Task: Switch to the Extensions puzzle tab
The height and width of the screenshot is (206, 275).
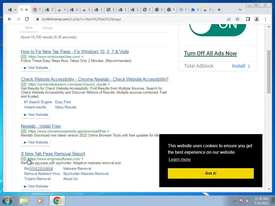Action: pyautogui.click(x=195, y=10)
